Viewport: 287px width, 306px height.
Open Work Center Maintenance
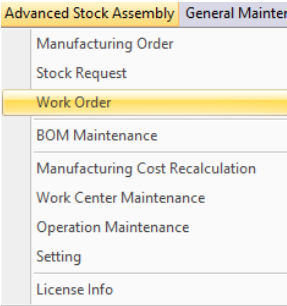click(x=145, y=198)
